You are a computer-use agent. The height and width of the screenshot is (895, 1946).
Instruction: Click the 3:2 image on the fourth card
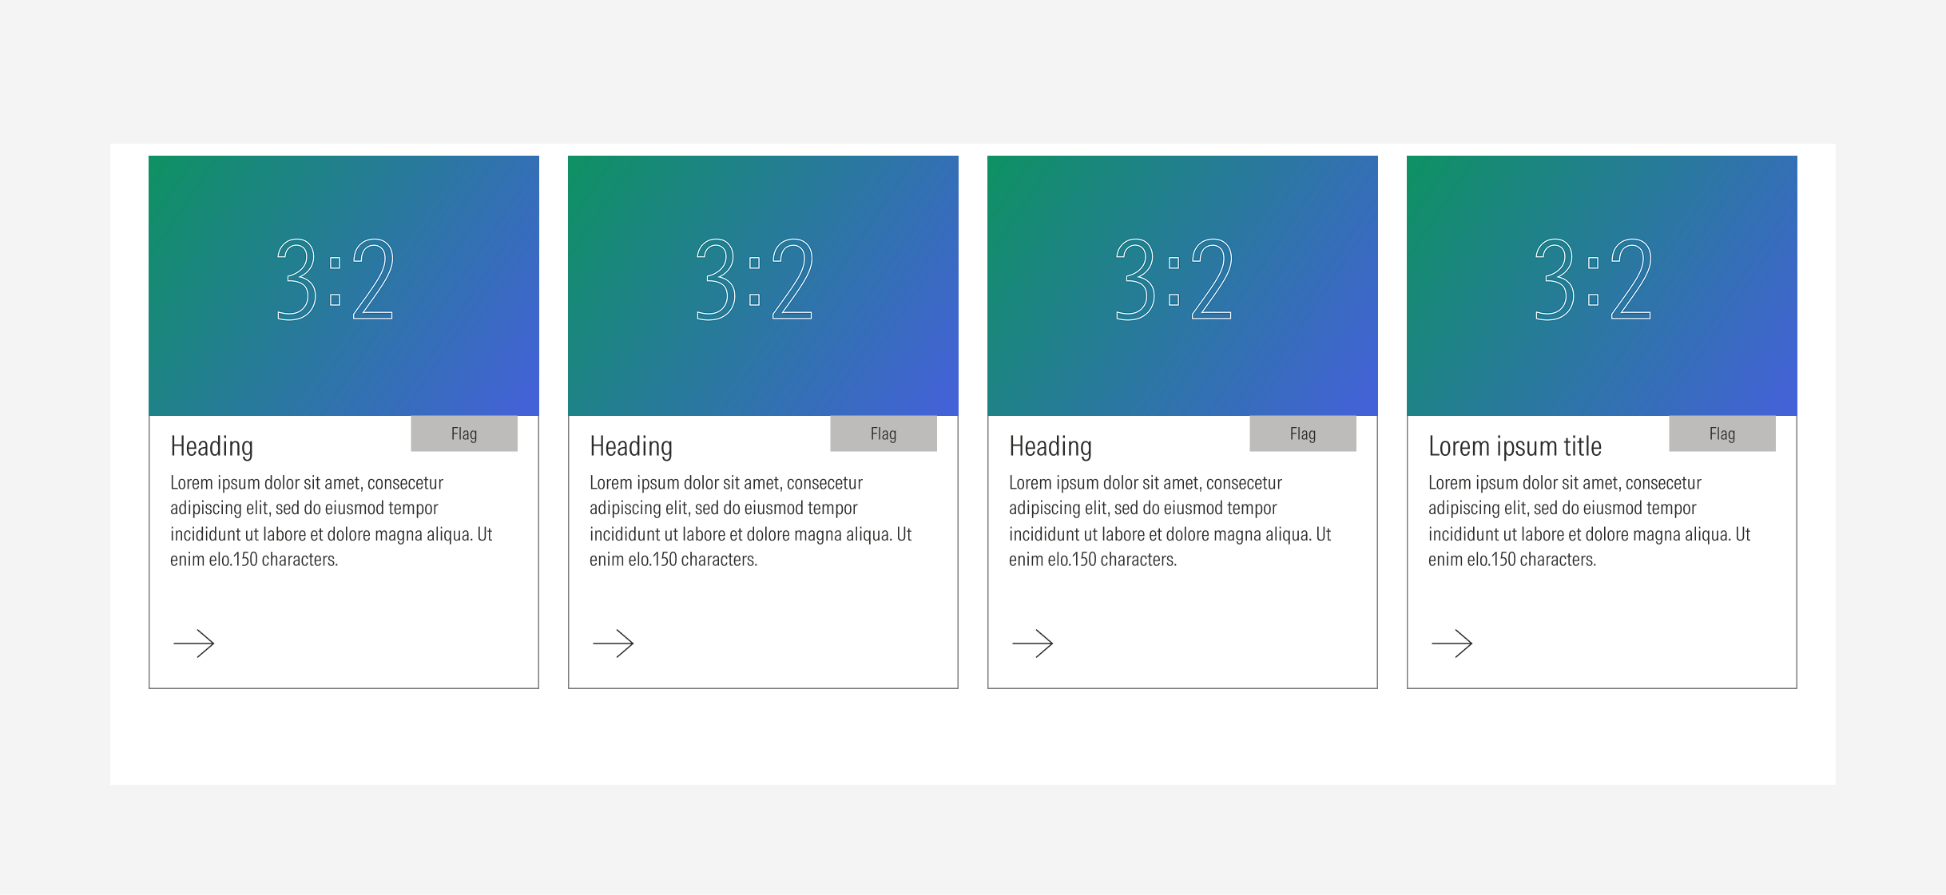click(1601, 286)
